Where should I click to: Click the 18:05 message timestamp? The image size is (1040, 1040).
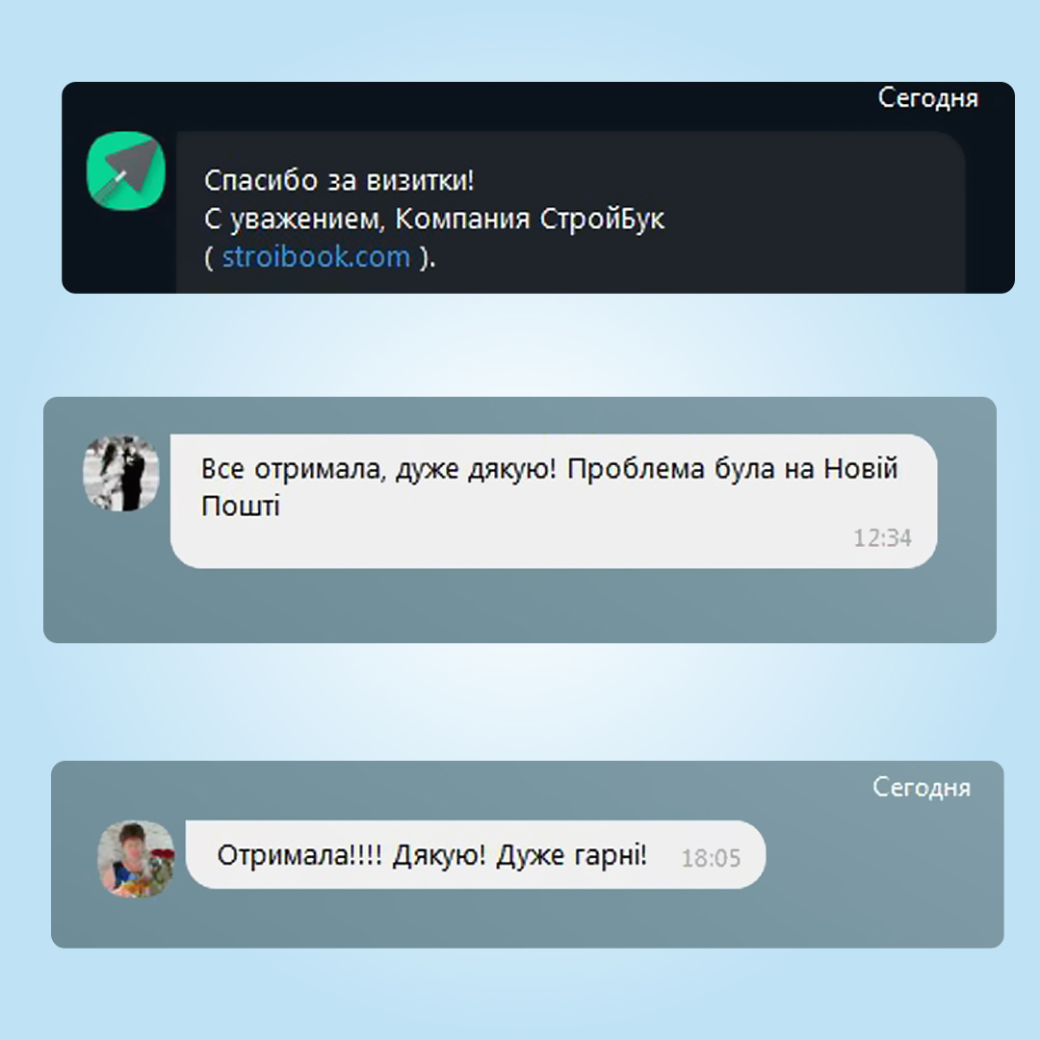click(711, 858)
